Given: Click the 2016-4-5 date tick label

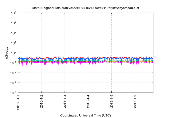Looking at the screenshot, I should [x=111, y=101].
